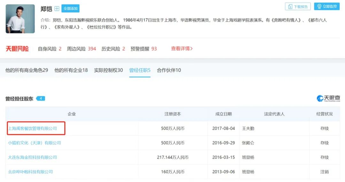This screenshot has width=345, height=182.
Task: Select the date 2016-09-29
Action: click(x=224, y=143)
